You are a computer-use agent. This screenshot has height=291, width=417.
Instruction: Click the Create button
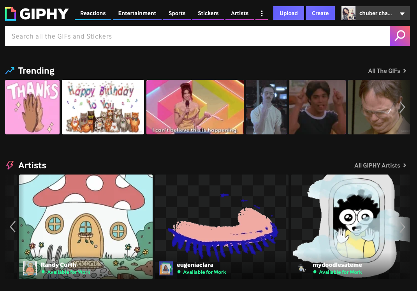[320, 13]
